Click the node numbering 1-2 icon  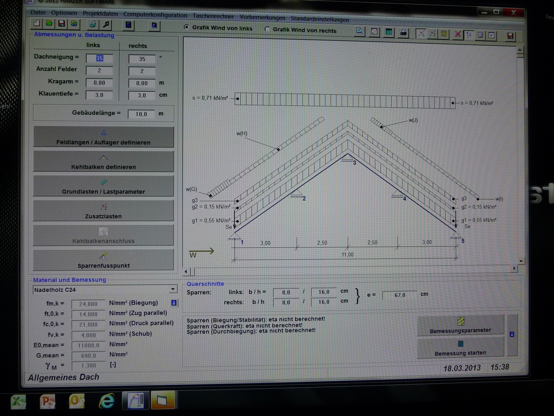coord(469,35)
